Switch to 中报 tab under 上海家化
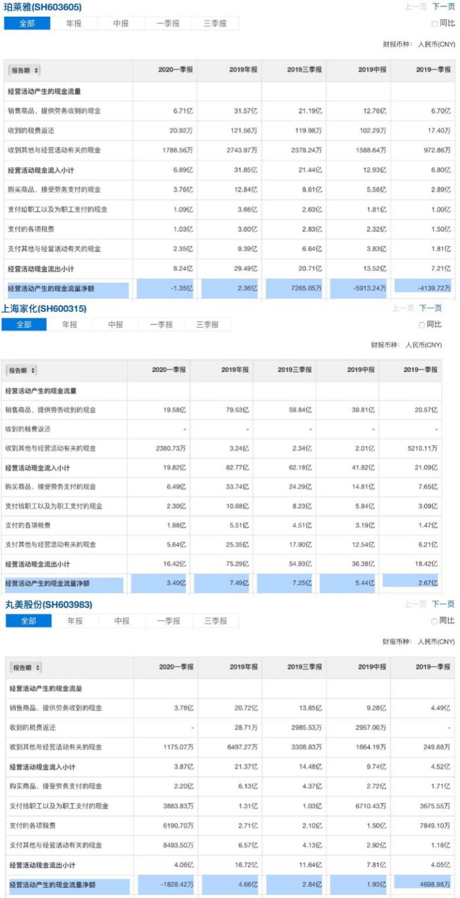Viewport: 460px width, 898px height. coord(116,324)
